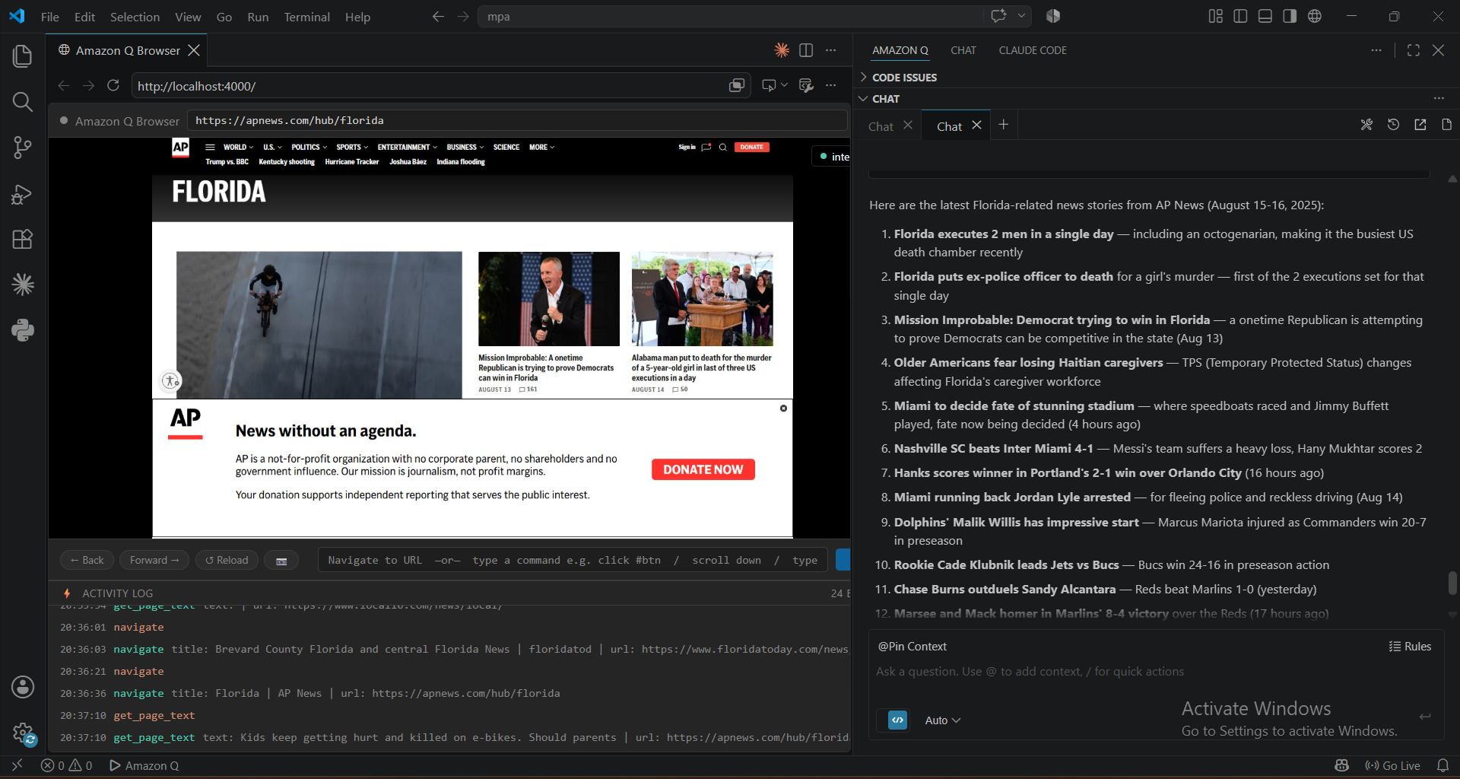Open the Explorer view in activity bar
The image size is (1460, 779).
pyautogui.click(x=23, y=56)
